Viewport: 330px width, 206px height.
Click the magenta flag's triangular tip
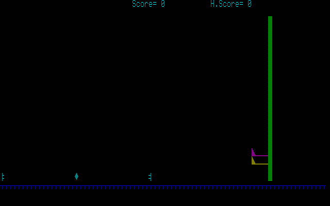tap(253, 151)
